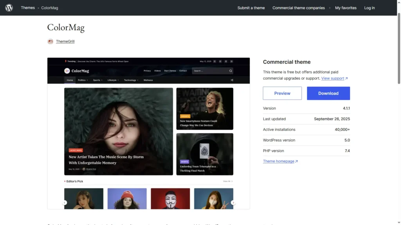Viewport: 401px width, 225px height.
Task: Go to My favorites
Action: (x=345, y=8)
